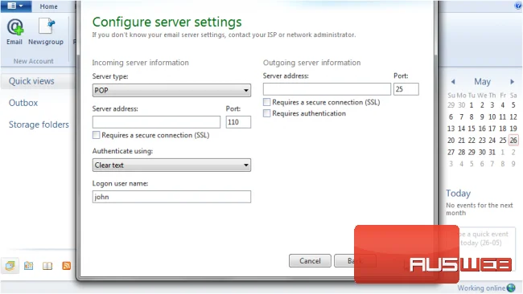523x294 pixels.
Task: Click the incoming Port 110 field
Action: (x=238, y=122)
